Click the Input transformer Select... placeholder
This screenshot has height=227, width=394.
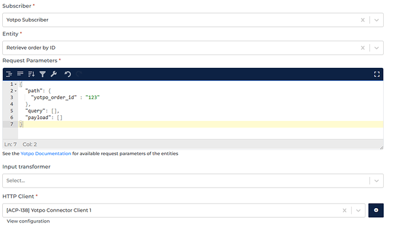coord(15,181)
